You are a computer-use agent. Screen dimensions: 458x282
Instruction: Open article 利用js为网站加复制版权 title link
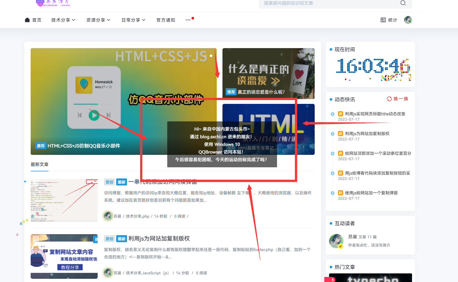click(159, 239)
